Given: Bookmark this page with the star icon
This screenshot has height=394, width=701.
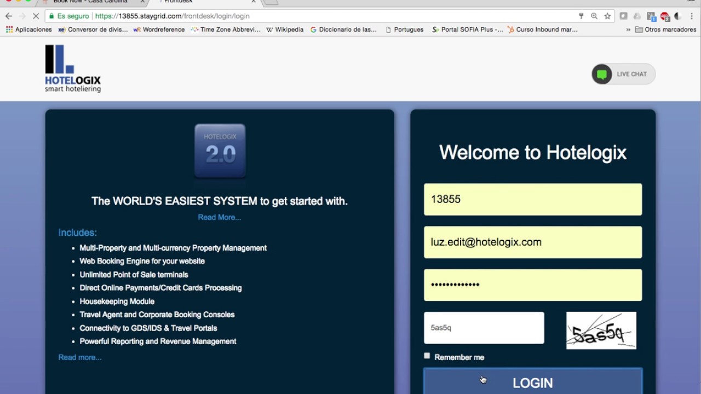Looking at the screenshot, I should 607,16.
